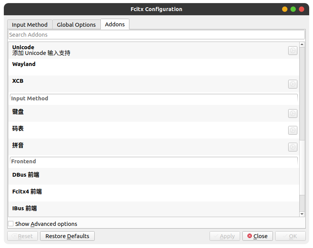The height and width of the screenshot is (248, 313).
Task: Click scrollbar down arrow in addon list
Action: tap(302, 214)
